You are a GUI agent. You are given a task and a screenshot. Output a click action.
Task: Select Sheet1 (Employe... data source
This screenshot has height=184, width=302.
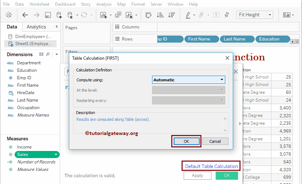[x=31, y=44]
